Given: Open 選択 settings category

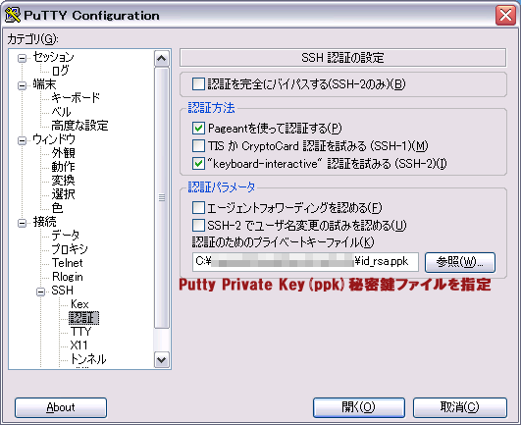Looking at the screenshot, I should 63,194.
